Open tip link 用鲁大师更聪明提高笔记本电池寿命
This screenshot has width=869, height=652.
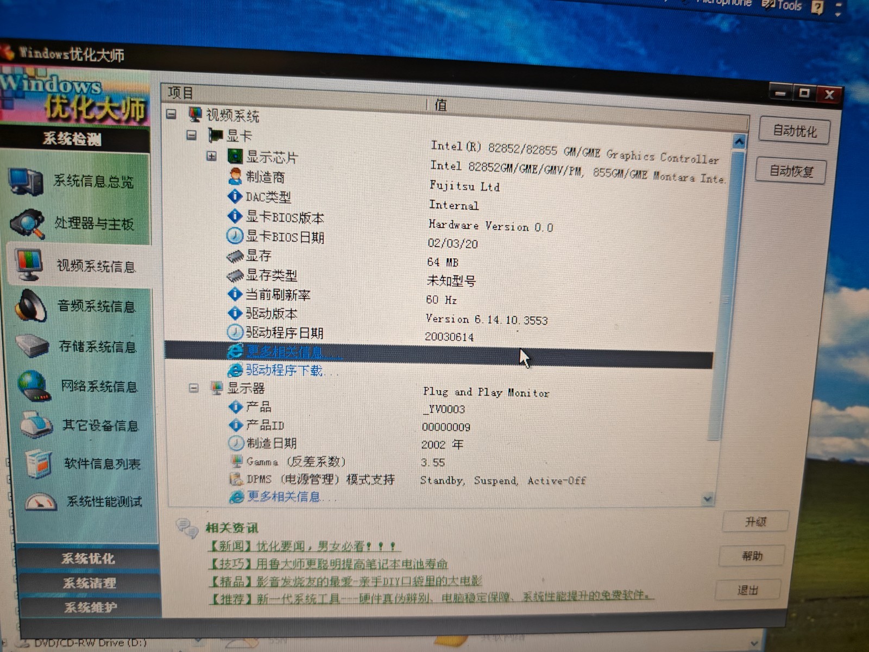pyautogui.click(x=328, y=563)
